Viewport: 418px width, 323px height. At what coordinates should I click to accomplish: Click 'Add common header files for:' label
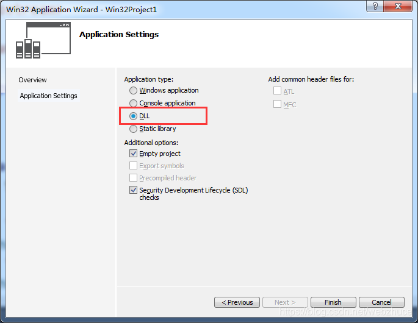click(311, 79)
